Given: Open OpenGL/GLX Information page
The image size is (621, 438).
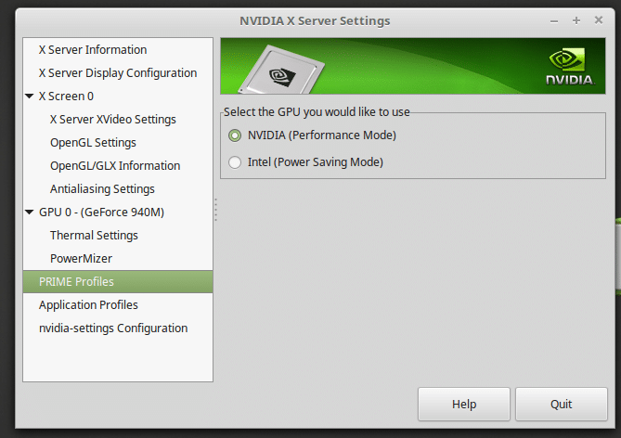Looking at the screenshot, I should [x=115, y=166].
